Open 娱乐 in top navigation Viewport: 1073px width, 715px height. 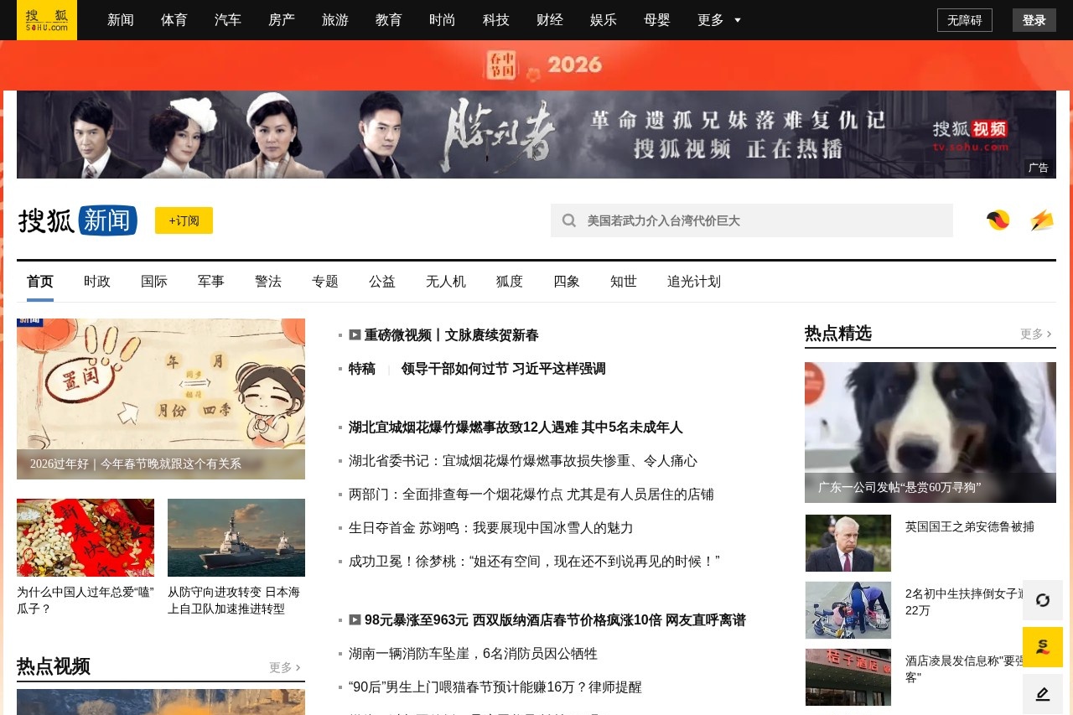tap(604, 20)
